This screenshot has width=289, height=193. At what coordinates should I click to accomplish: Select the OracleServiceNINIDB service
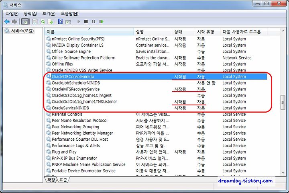click(156, 108)
